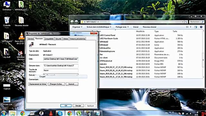206x116 pixels.
Task: Click the Emplacement du fichier button
Action: [x=38, y=84]
